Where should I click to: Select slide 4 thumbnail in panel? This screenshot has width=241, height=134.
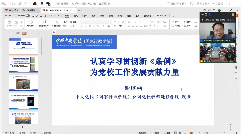click(23, 101)
